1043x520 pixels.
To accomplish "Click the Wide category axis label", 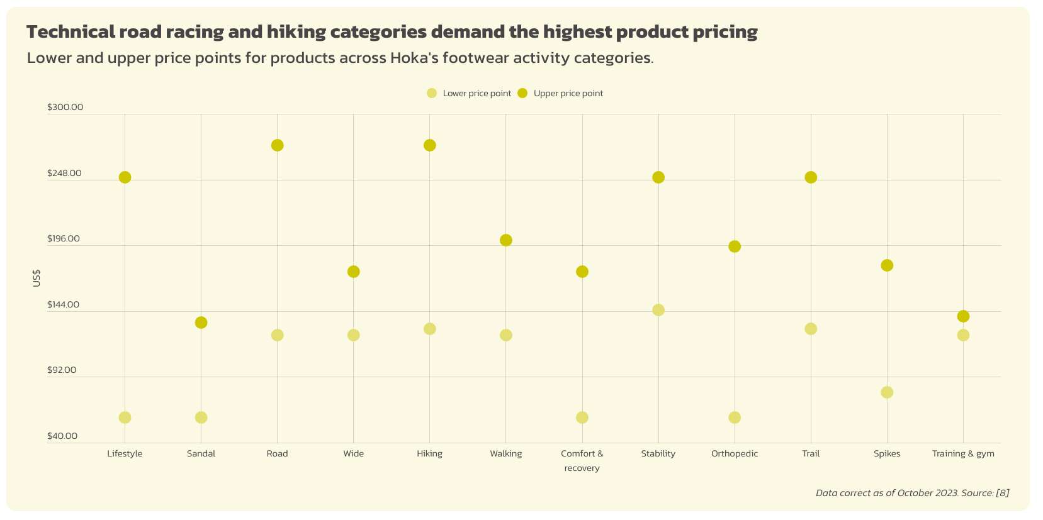I will point(353,454).
